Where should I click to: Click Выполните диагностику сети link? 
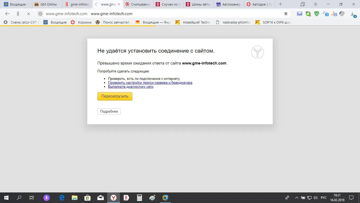coord(130,87)
